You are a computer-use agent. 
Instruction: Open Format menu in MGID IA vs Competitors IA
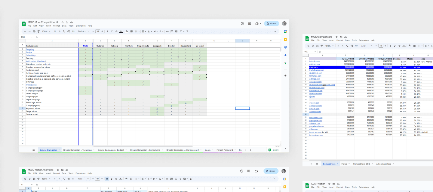tap(57, 26)
